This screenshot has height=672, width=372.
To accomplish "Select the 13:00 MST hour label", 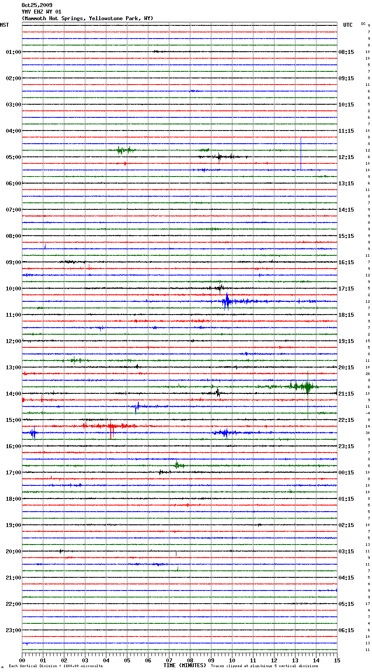I will coord(14,368).
